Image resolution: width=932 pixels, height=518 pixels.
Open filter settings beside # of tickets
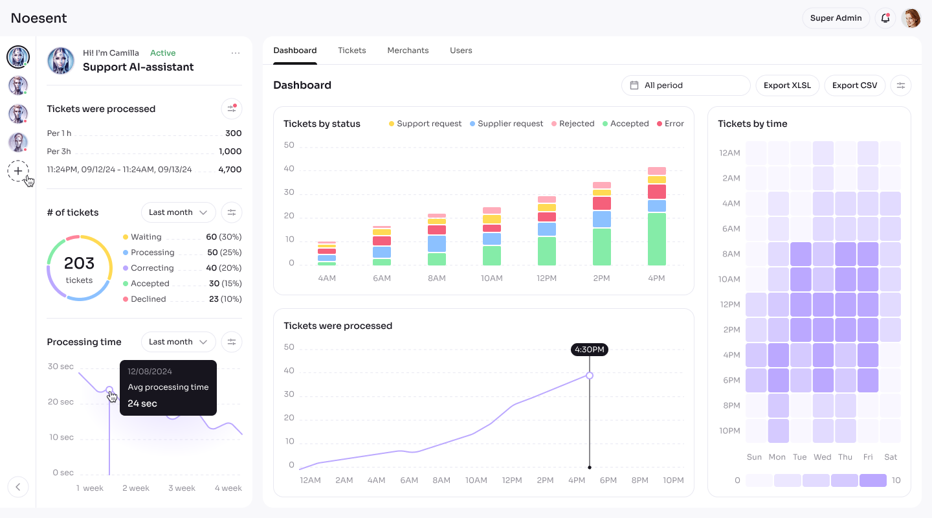(232, 212)
